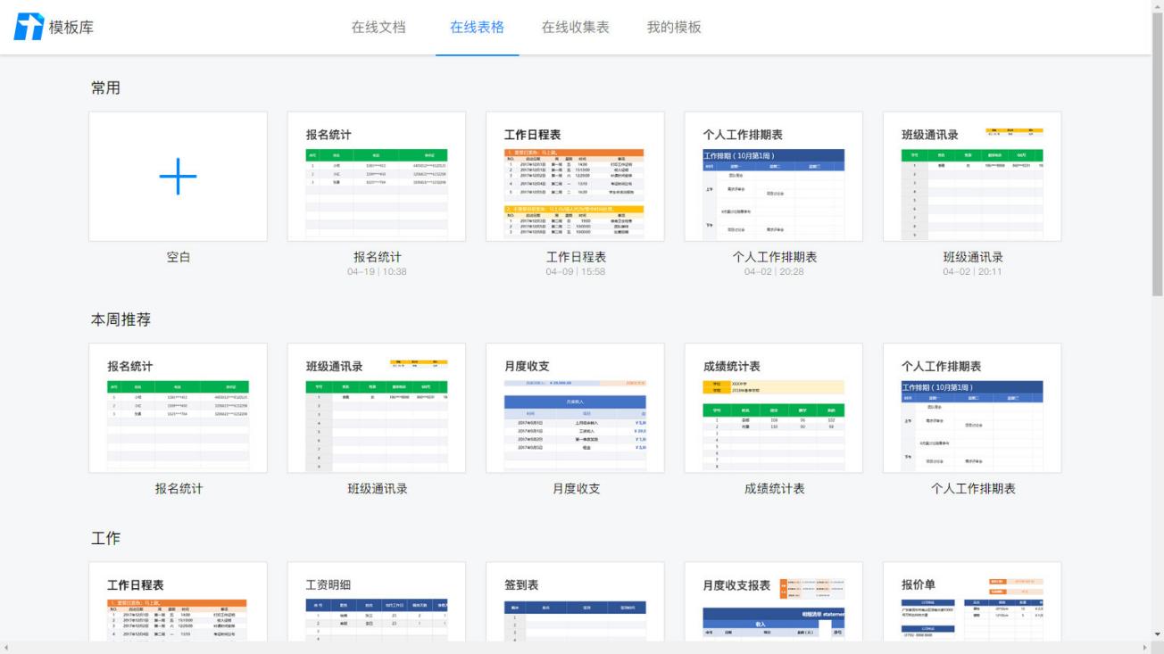The width and height of the screenshot is (1164, 654).
Task: Open a blank spreadsheet via the plus tile
Action: (177, 176)
